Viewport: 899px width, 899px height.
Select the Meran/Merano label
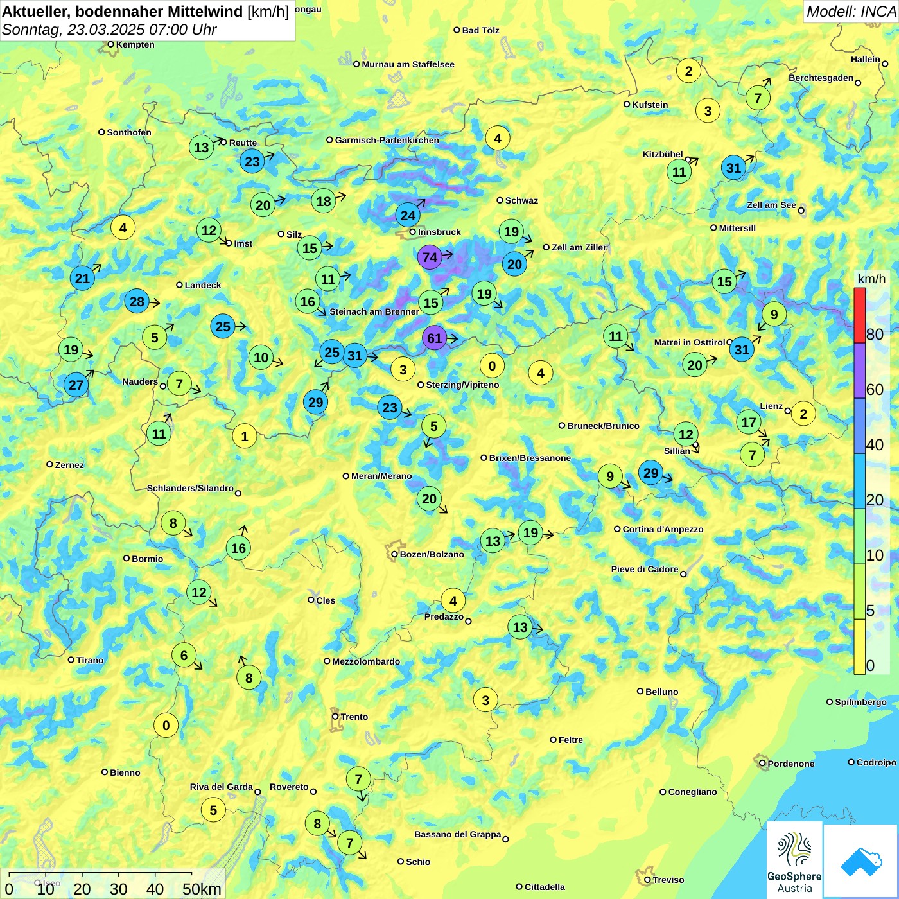click(x=381, y=476)
